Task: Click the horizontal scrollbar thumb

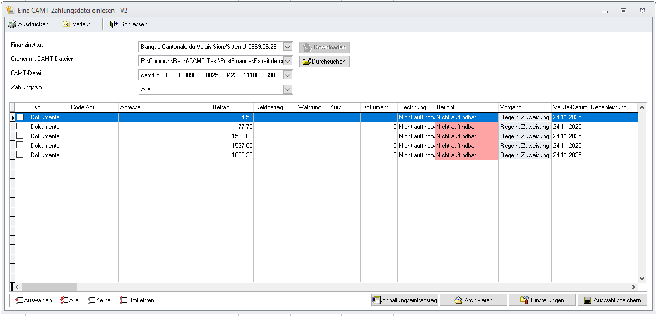Action: (49, 287)
